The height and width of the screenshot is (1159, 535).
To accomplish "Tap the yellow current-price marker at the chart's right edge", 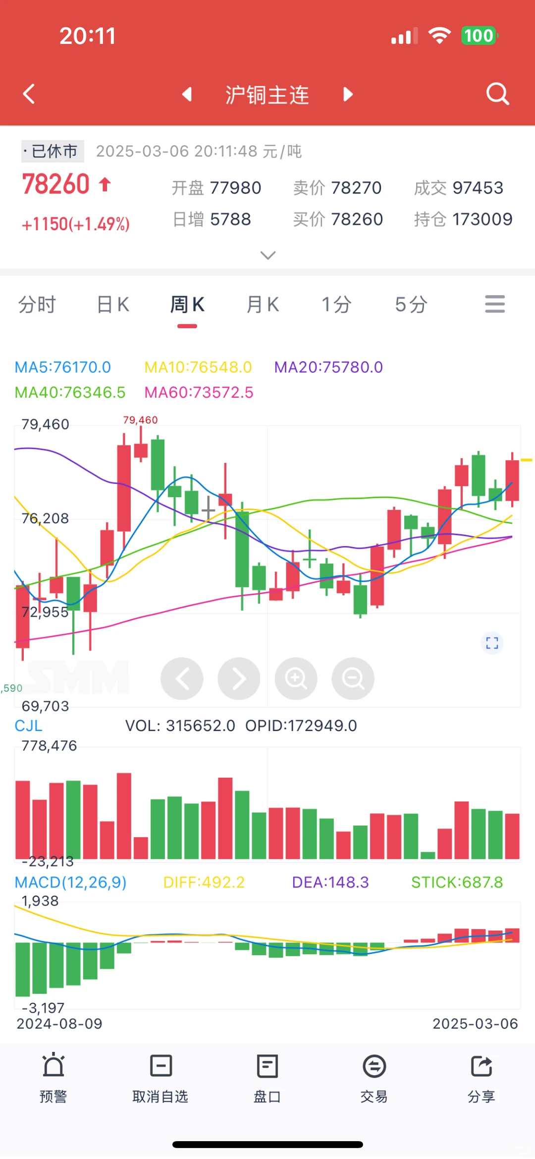I will point(526,460).
